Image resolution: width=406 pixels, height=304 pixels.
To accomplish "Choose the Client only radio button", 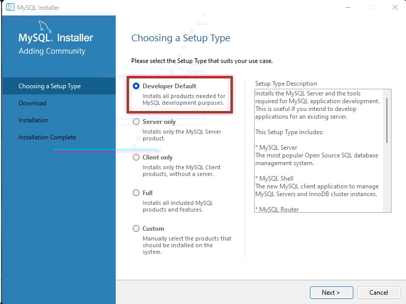I will point(136,157).
